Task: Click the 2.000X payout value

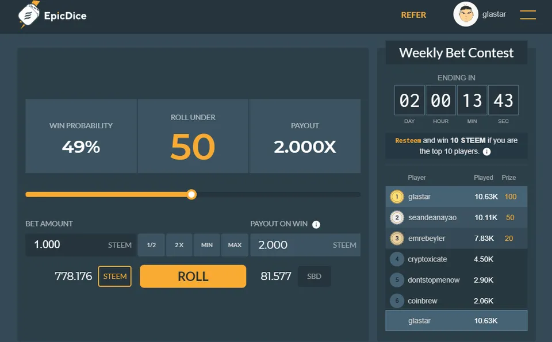Action: (x=305, y=147)
